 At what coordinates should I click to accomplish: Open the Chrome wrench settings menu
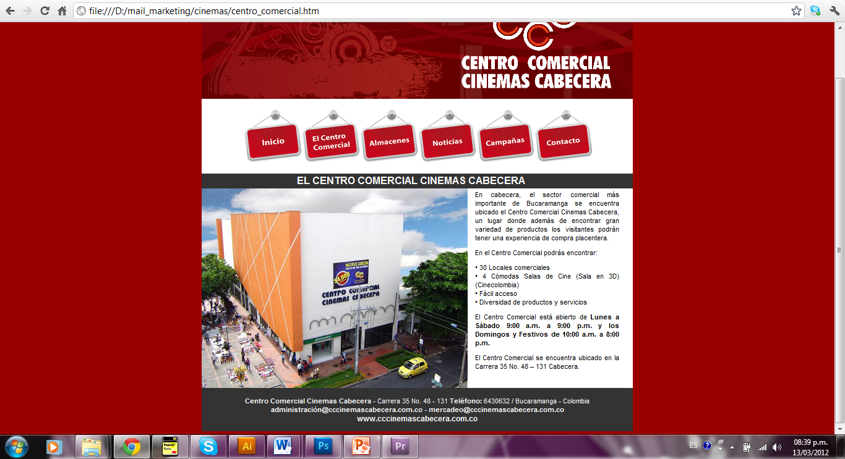click(x=834, y=11)
